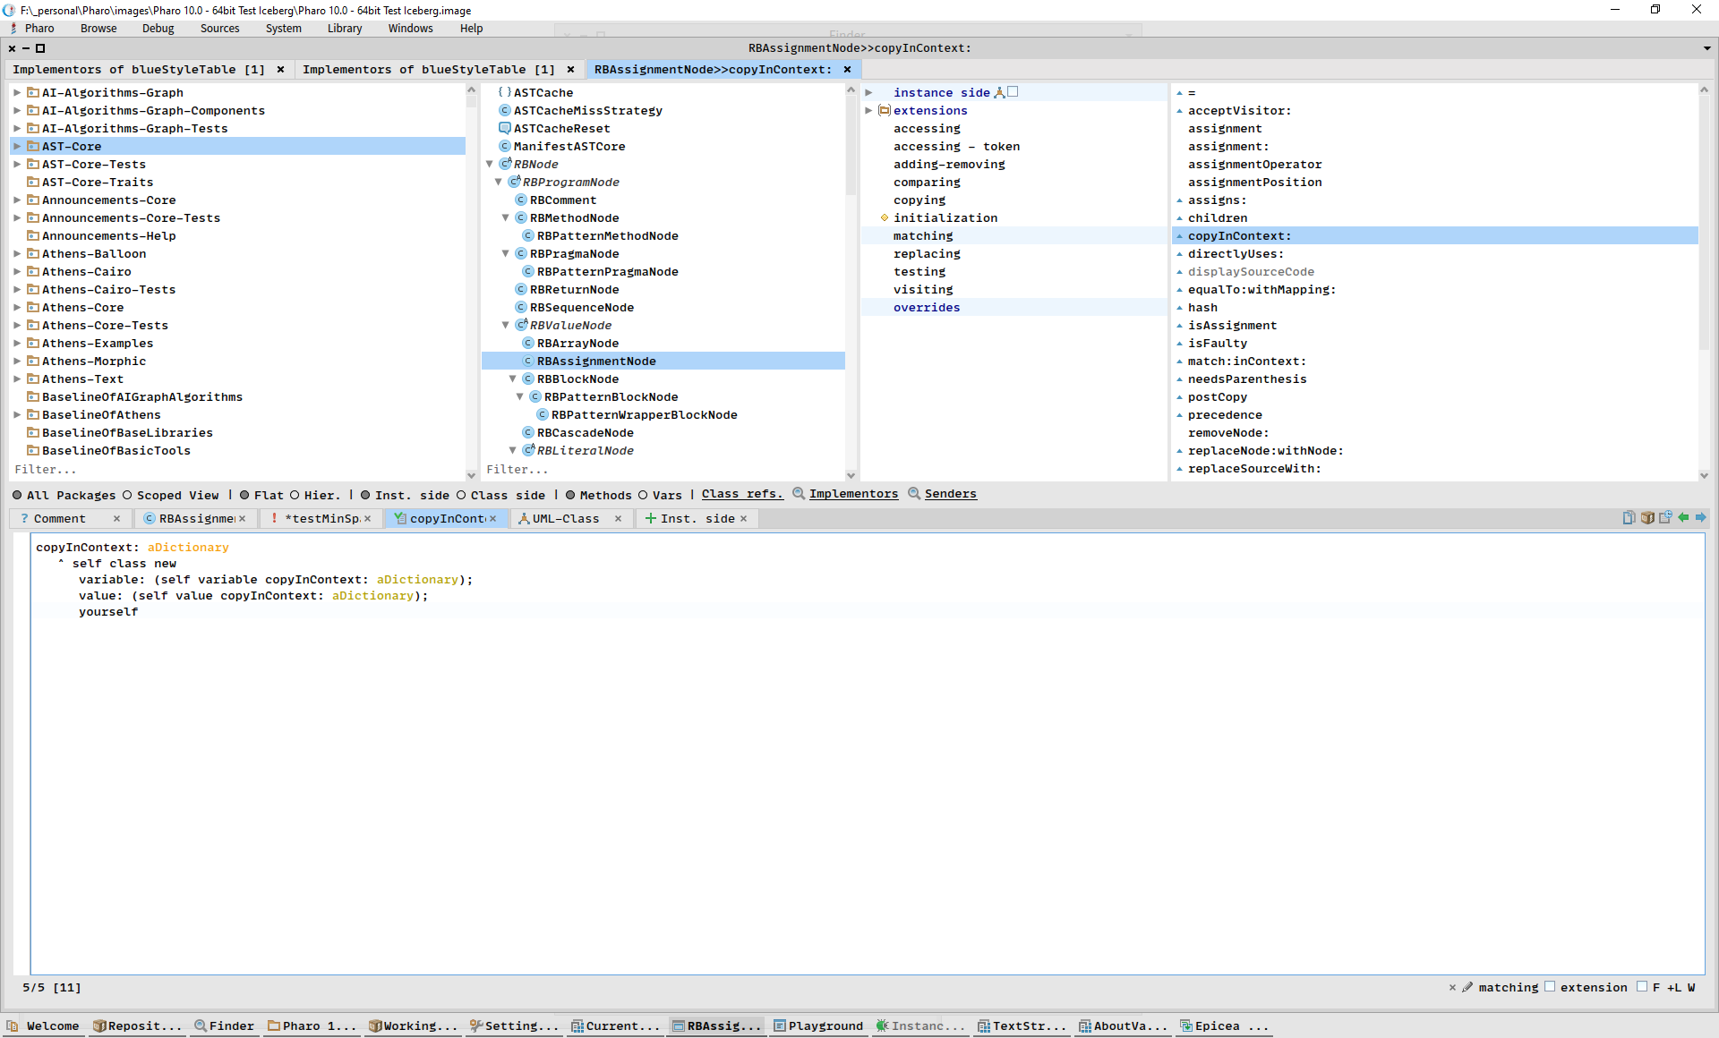
Task: Click the Finder magnifier icon in the taskbar
Action: click(201, 1025)
